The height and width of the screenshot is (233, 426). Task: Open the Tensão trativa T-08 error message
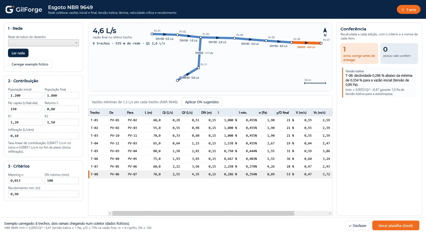(379, 82)
